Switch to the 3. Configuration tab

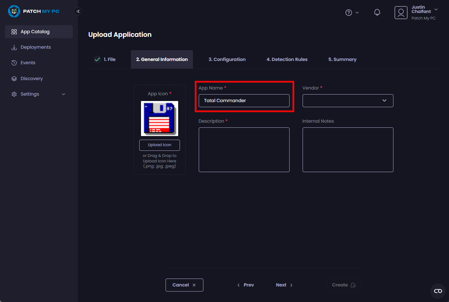coord(227,60)
